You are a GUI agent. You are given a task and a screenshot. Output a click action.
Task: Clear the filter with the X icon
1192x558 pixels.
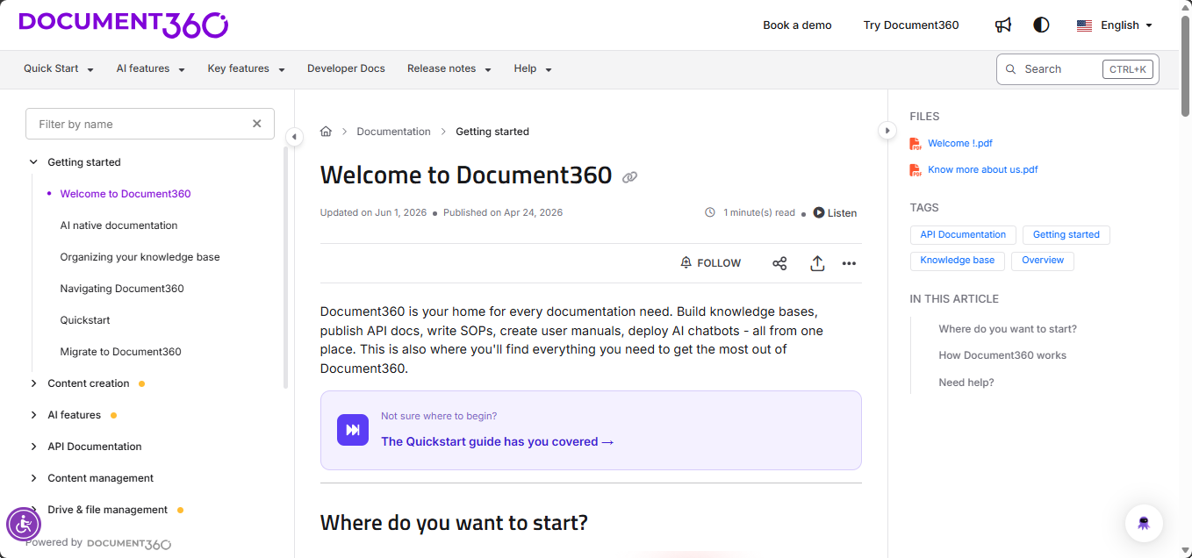pos(257,124)
